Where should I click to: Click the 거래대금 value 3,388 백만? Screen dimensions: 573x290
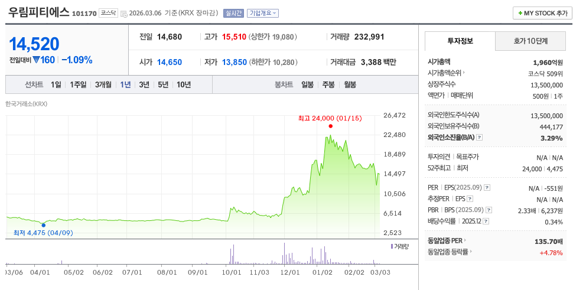pyautogui.click(x=378, y=63)
